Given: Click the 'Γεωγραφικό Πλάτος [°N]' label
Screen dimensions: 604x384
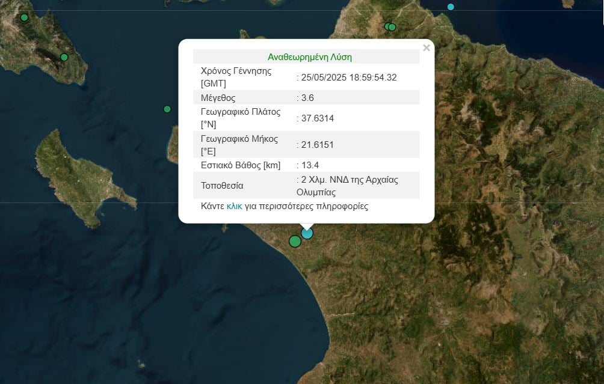Looking at the screenshot, I should pos(241,118).
